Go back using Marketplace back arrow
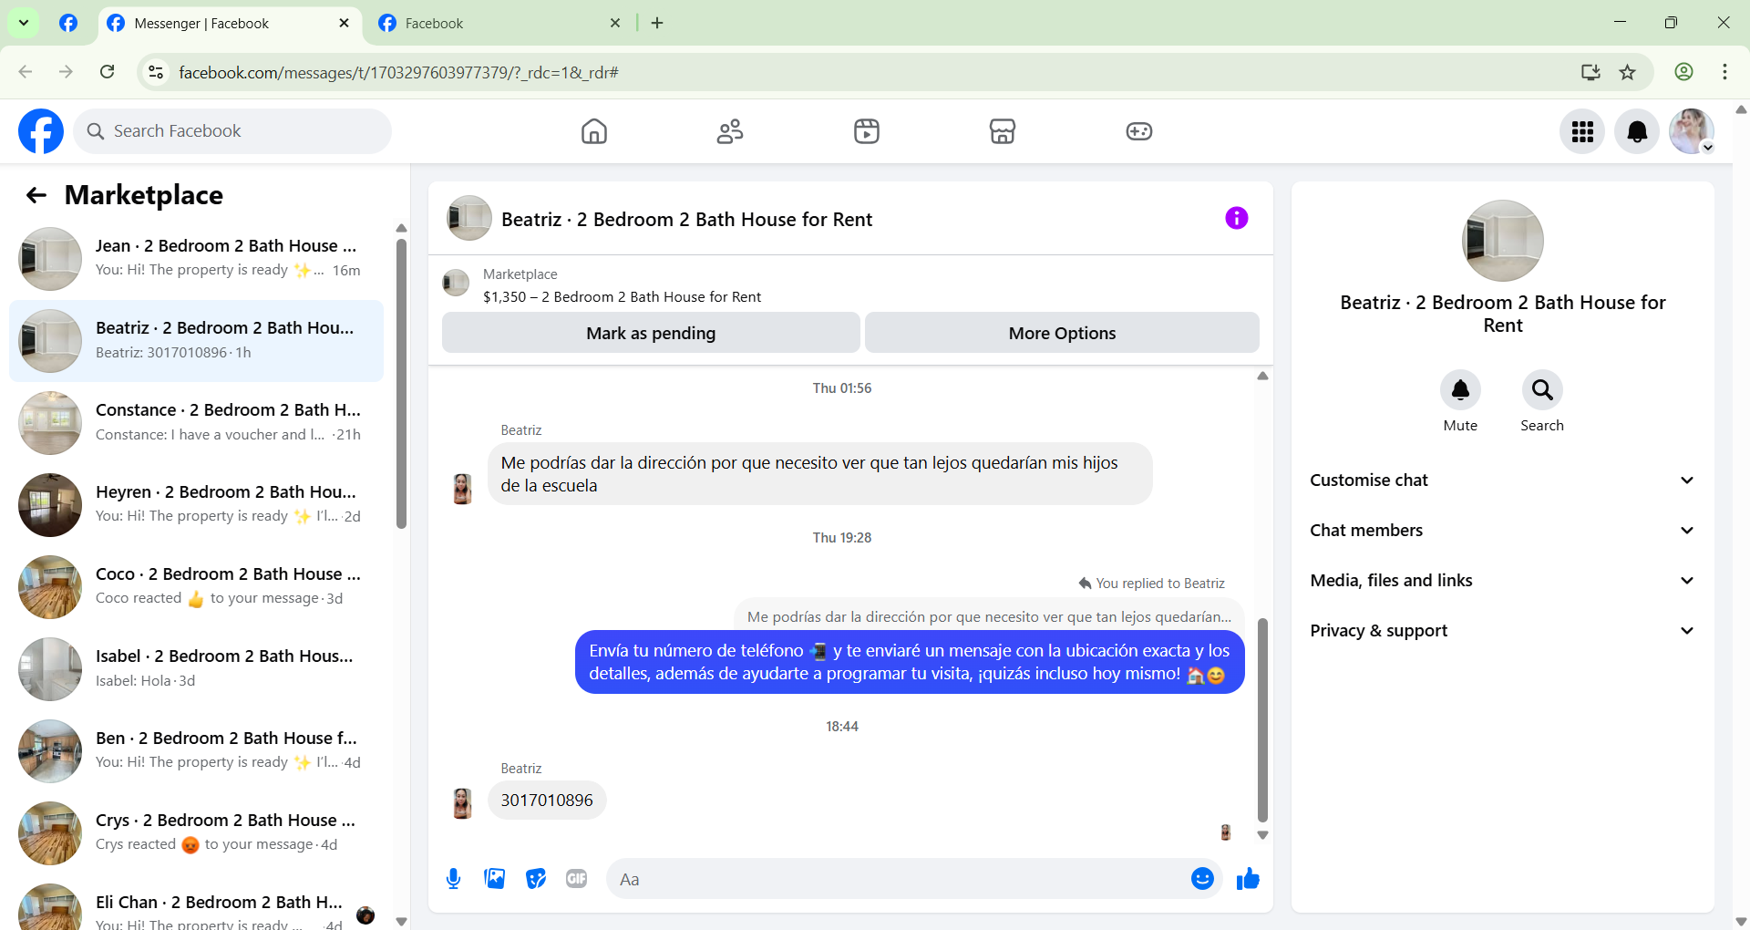 (x=36, y=195)
